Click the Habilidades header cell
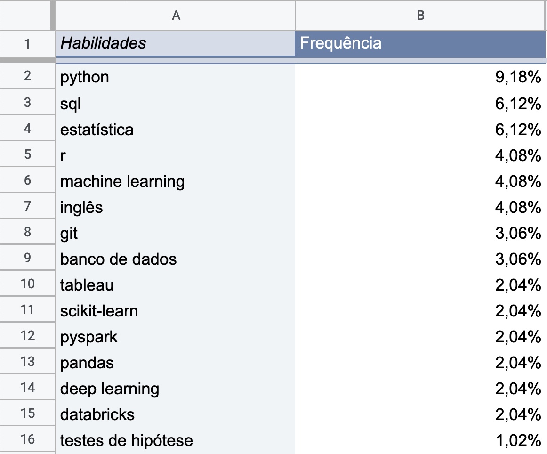The image size is (547, 454). click(x=176, y=43)
